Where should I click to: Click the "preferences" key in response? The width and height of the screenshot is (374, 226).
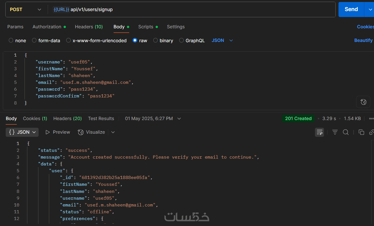tap(78, 218)
